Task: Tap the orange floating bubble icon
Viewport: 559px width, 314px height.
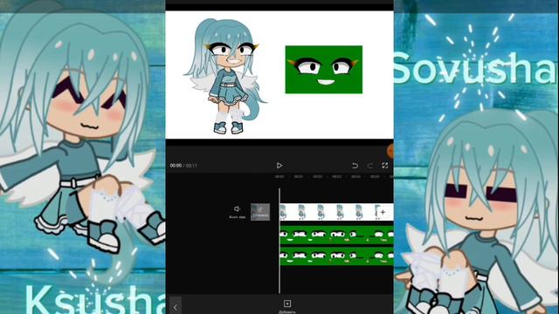Action: 390,151
